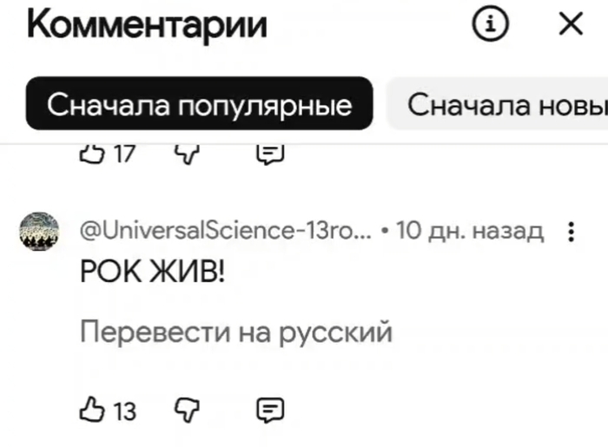Viewport: 608px width, 447px height.
Task: Close the Комментарии panel
Action: click(571, 25)
